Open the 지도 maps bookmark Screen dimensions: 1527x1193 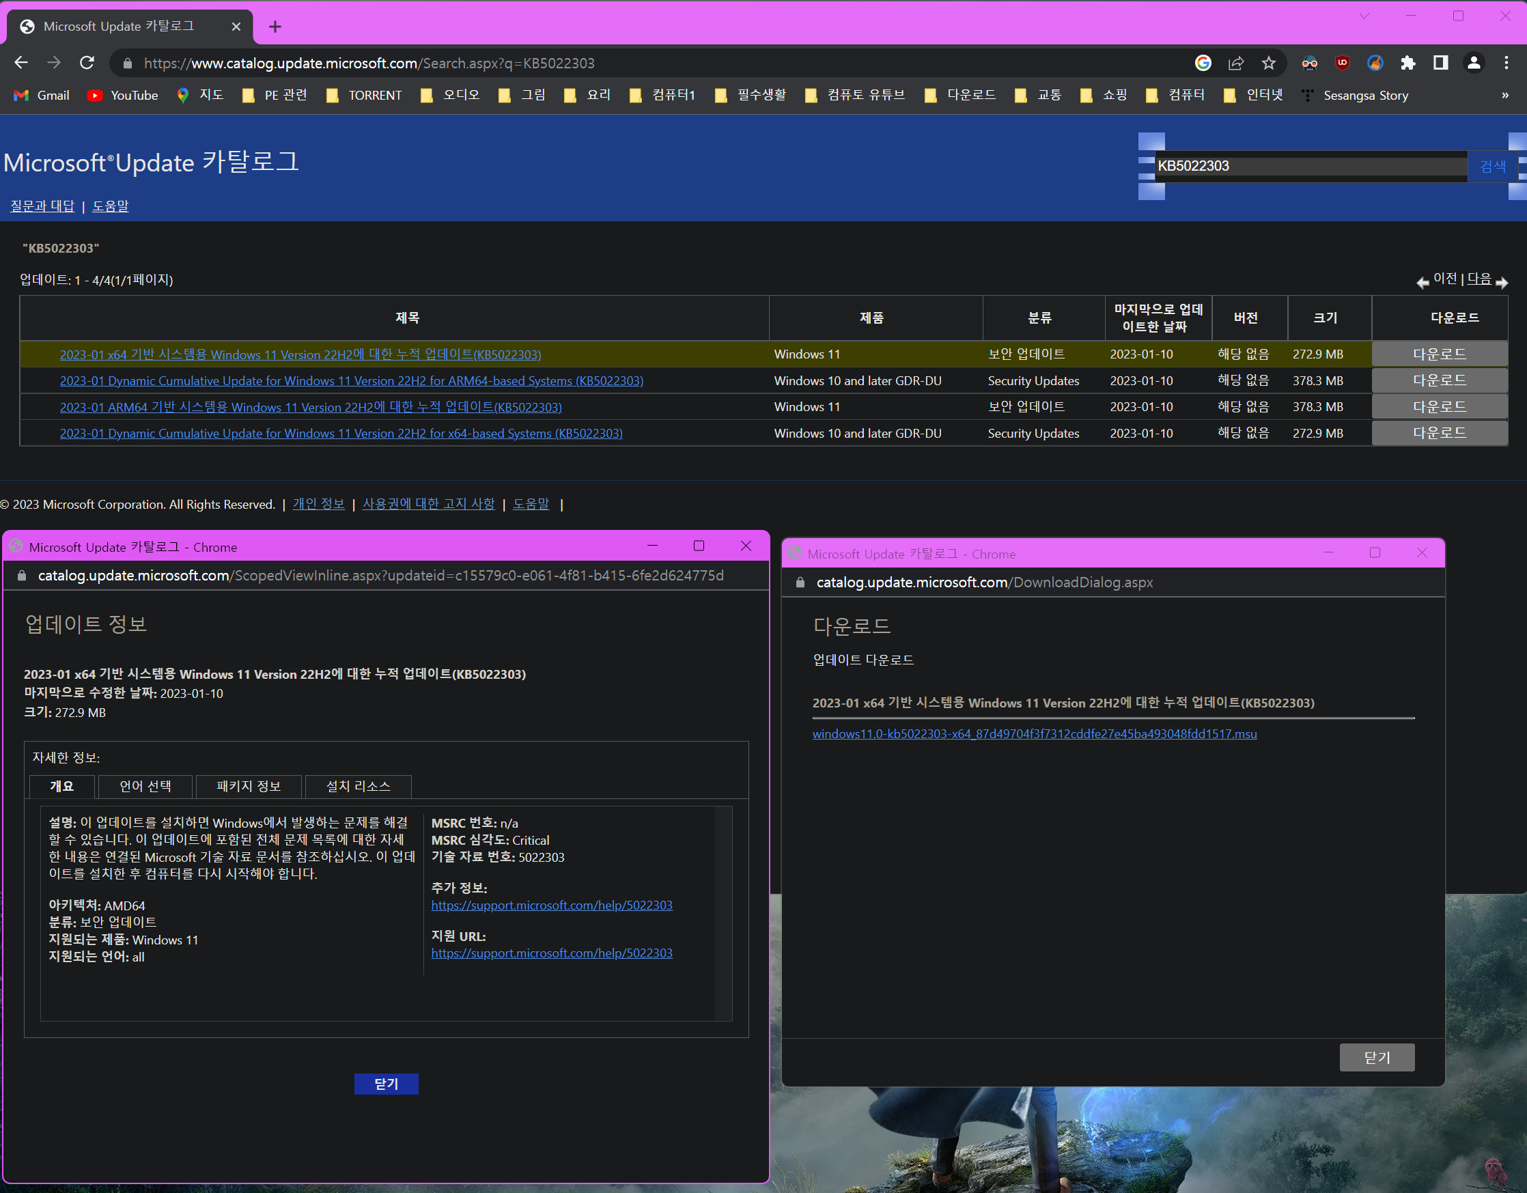(201, 95)
